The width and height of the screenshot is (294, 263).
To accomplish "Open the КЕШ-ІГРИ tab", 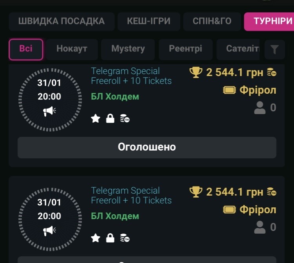I will [x=149, y=21].
